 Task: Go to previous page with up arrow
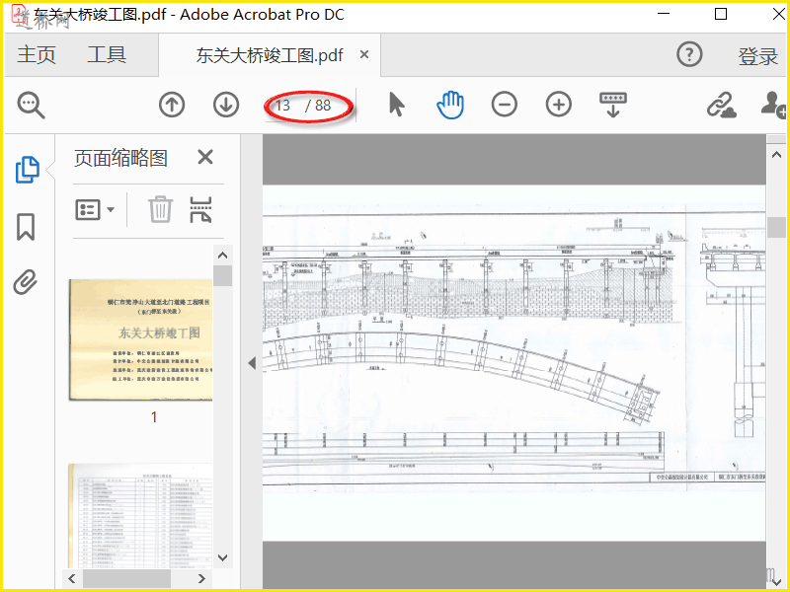(172, 105)
